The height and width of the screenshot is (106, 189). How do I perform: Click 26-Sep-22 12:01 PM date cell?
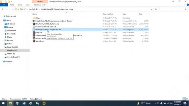coord(110,24)
